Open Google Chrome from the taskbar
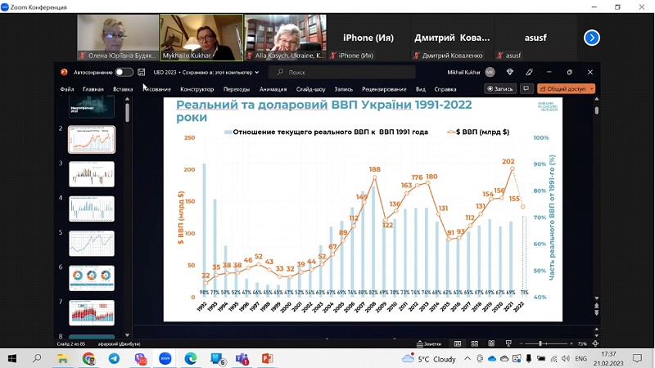 coord(88,358)
